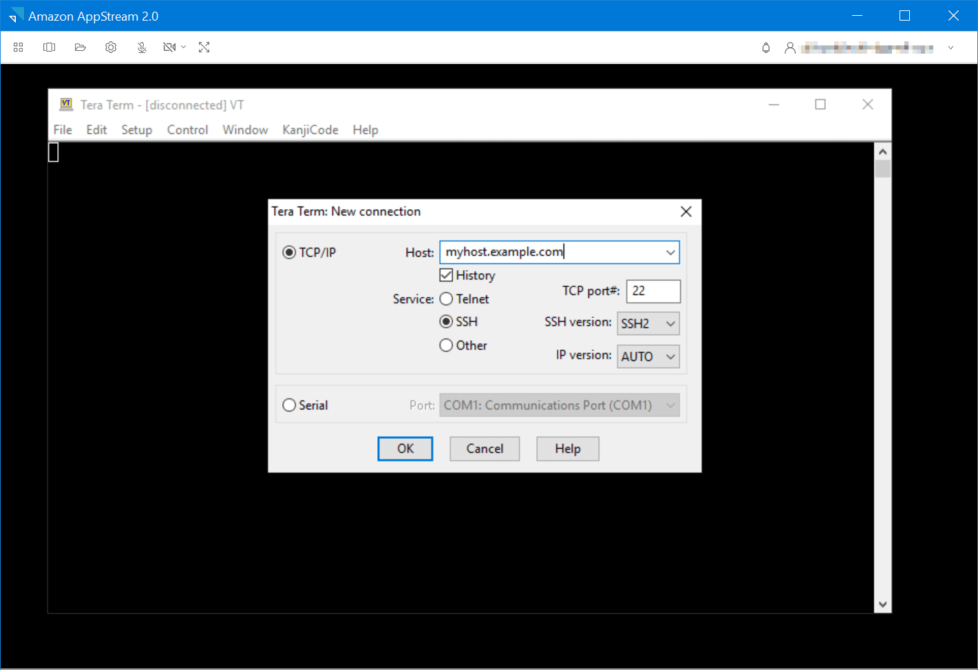Open the Control menu in Tera Term
The height and width of the screenshot is (670, 978).
click(187, 130)
